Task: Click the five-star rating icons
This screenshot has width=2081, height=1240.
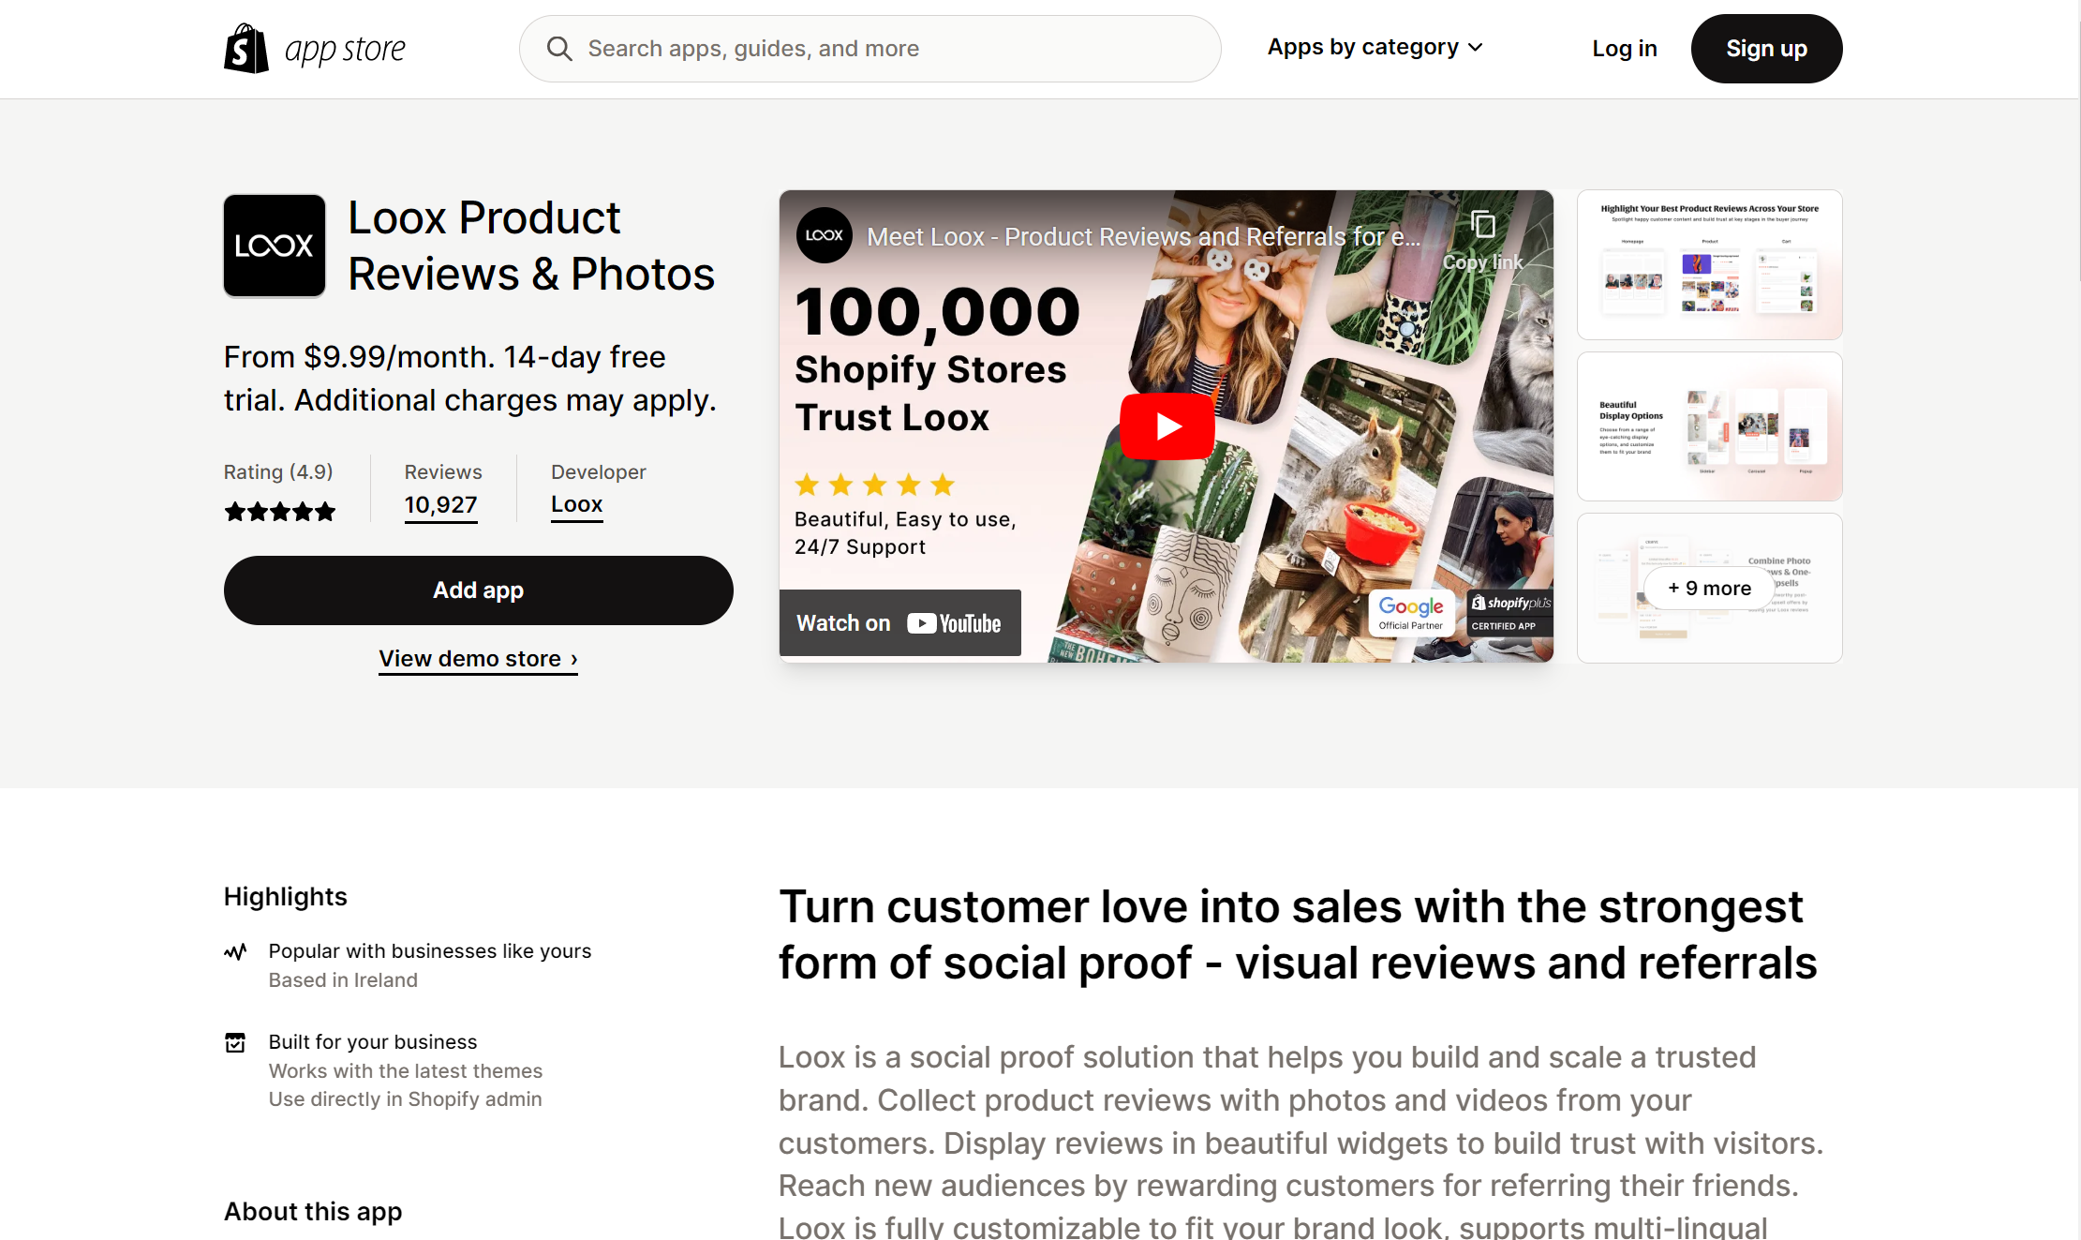Action: point(280,512)
